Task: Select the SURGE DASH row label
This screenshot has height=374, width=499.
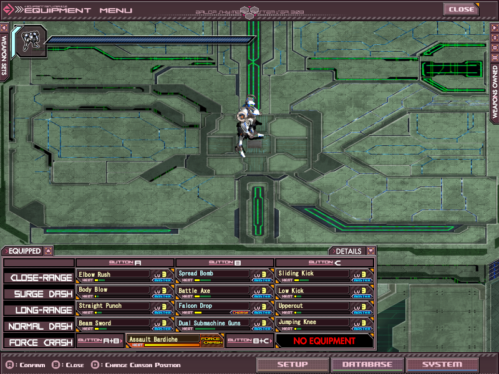Action: pyautogui.click(x=39, y=294)
